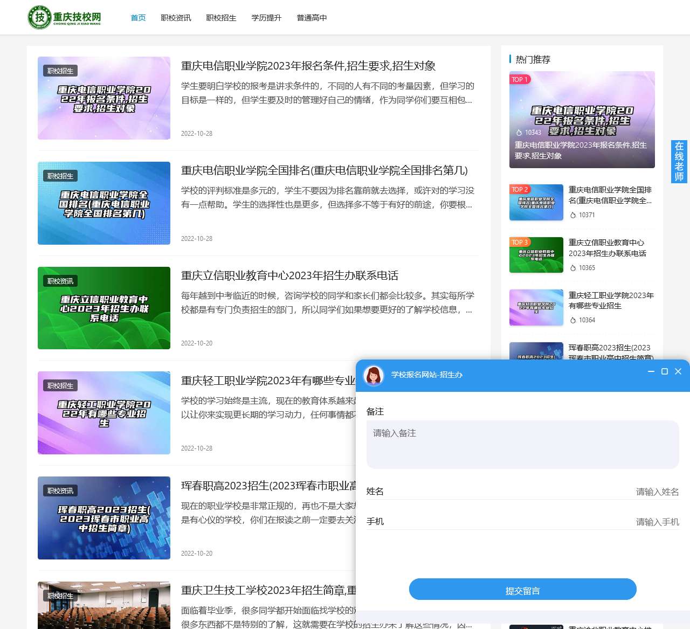Click the 请输入备注 text area
Viewport: 690px width, 629px height.
pyautogui.click(x=522, y=444)
